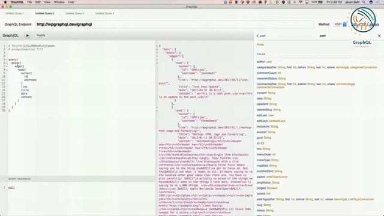
Task: Switch to Untitled Query 2 tab
Action: tap(44, 13)
